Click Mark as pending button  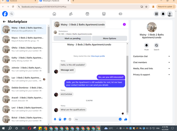[73, 38]
